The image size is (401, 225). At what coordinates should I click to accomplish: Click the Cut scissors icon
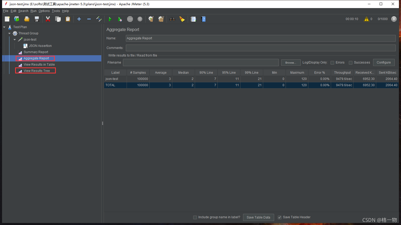coord(48,19)
